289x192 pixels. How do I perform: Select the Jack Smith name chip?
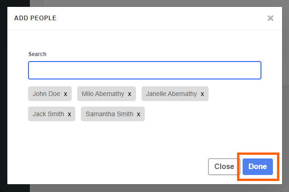click(x=48, y=114)
